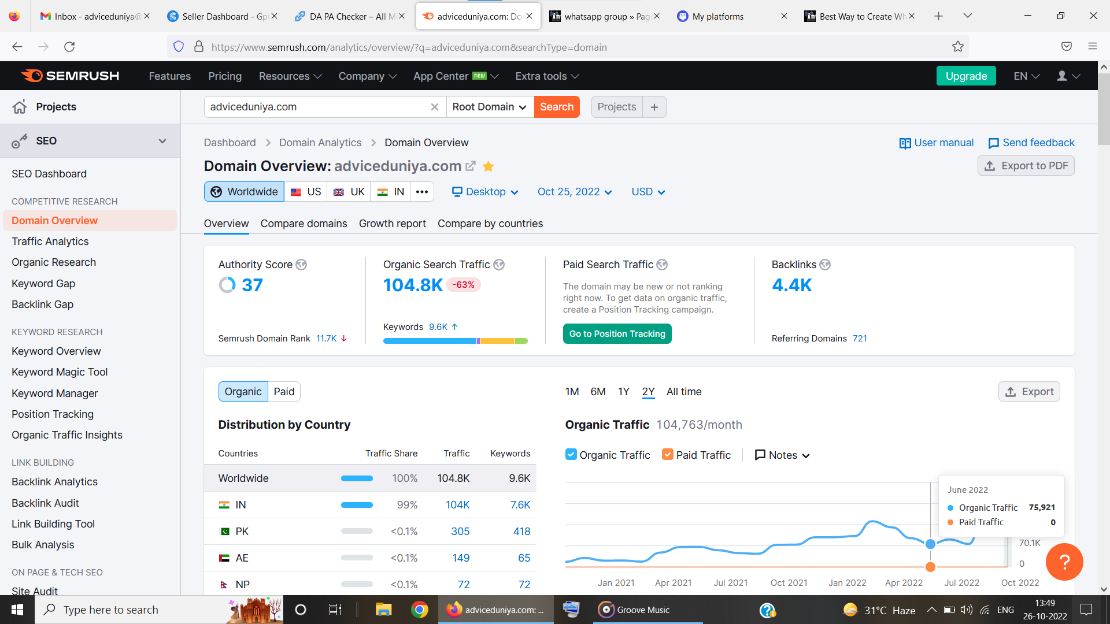1110x624 pixels.
Task: Select the Organic toggle button
Action: pos(243,392)
